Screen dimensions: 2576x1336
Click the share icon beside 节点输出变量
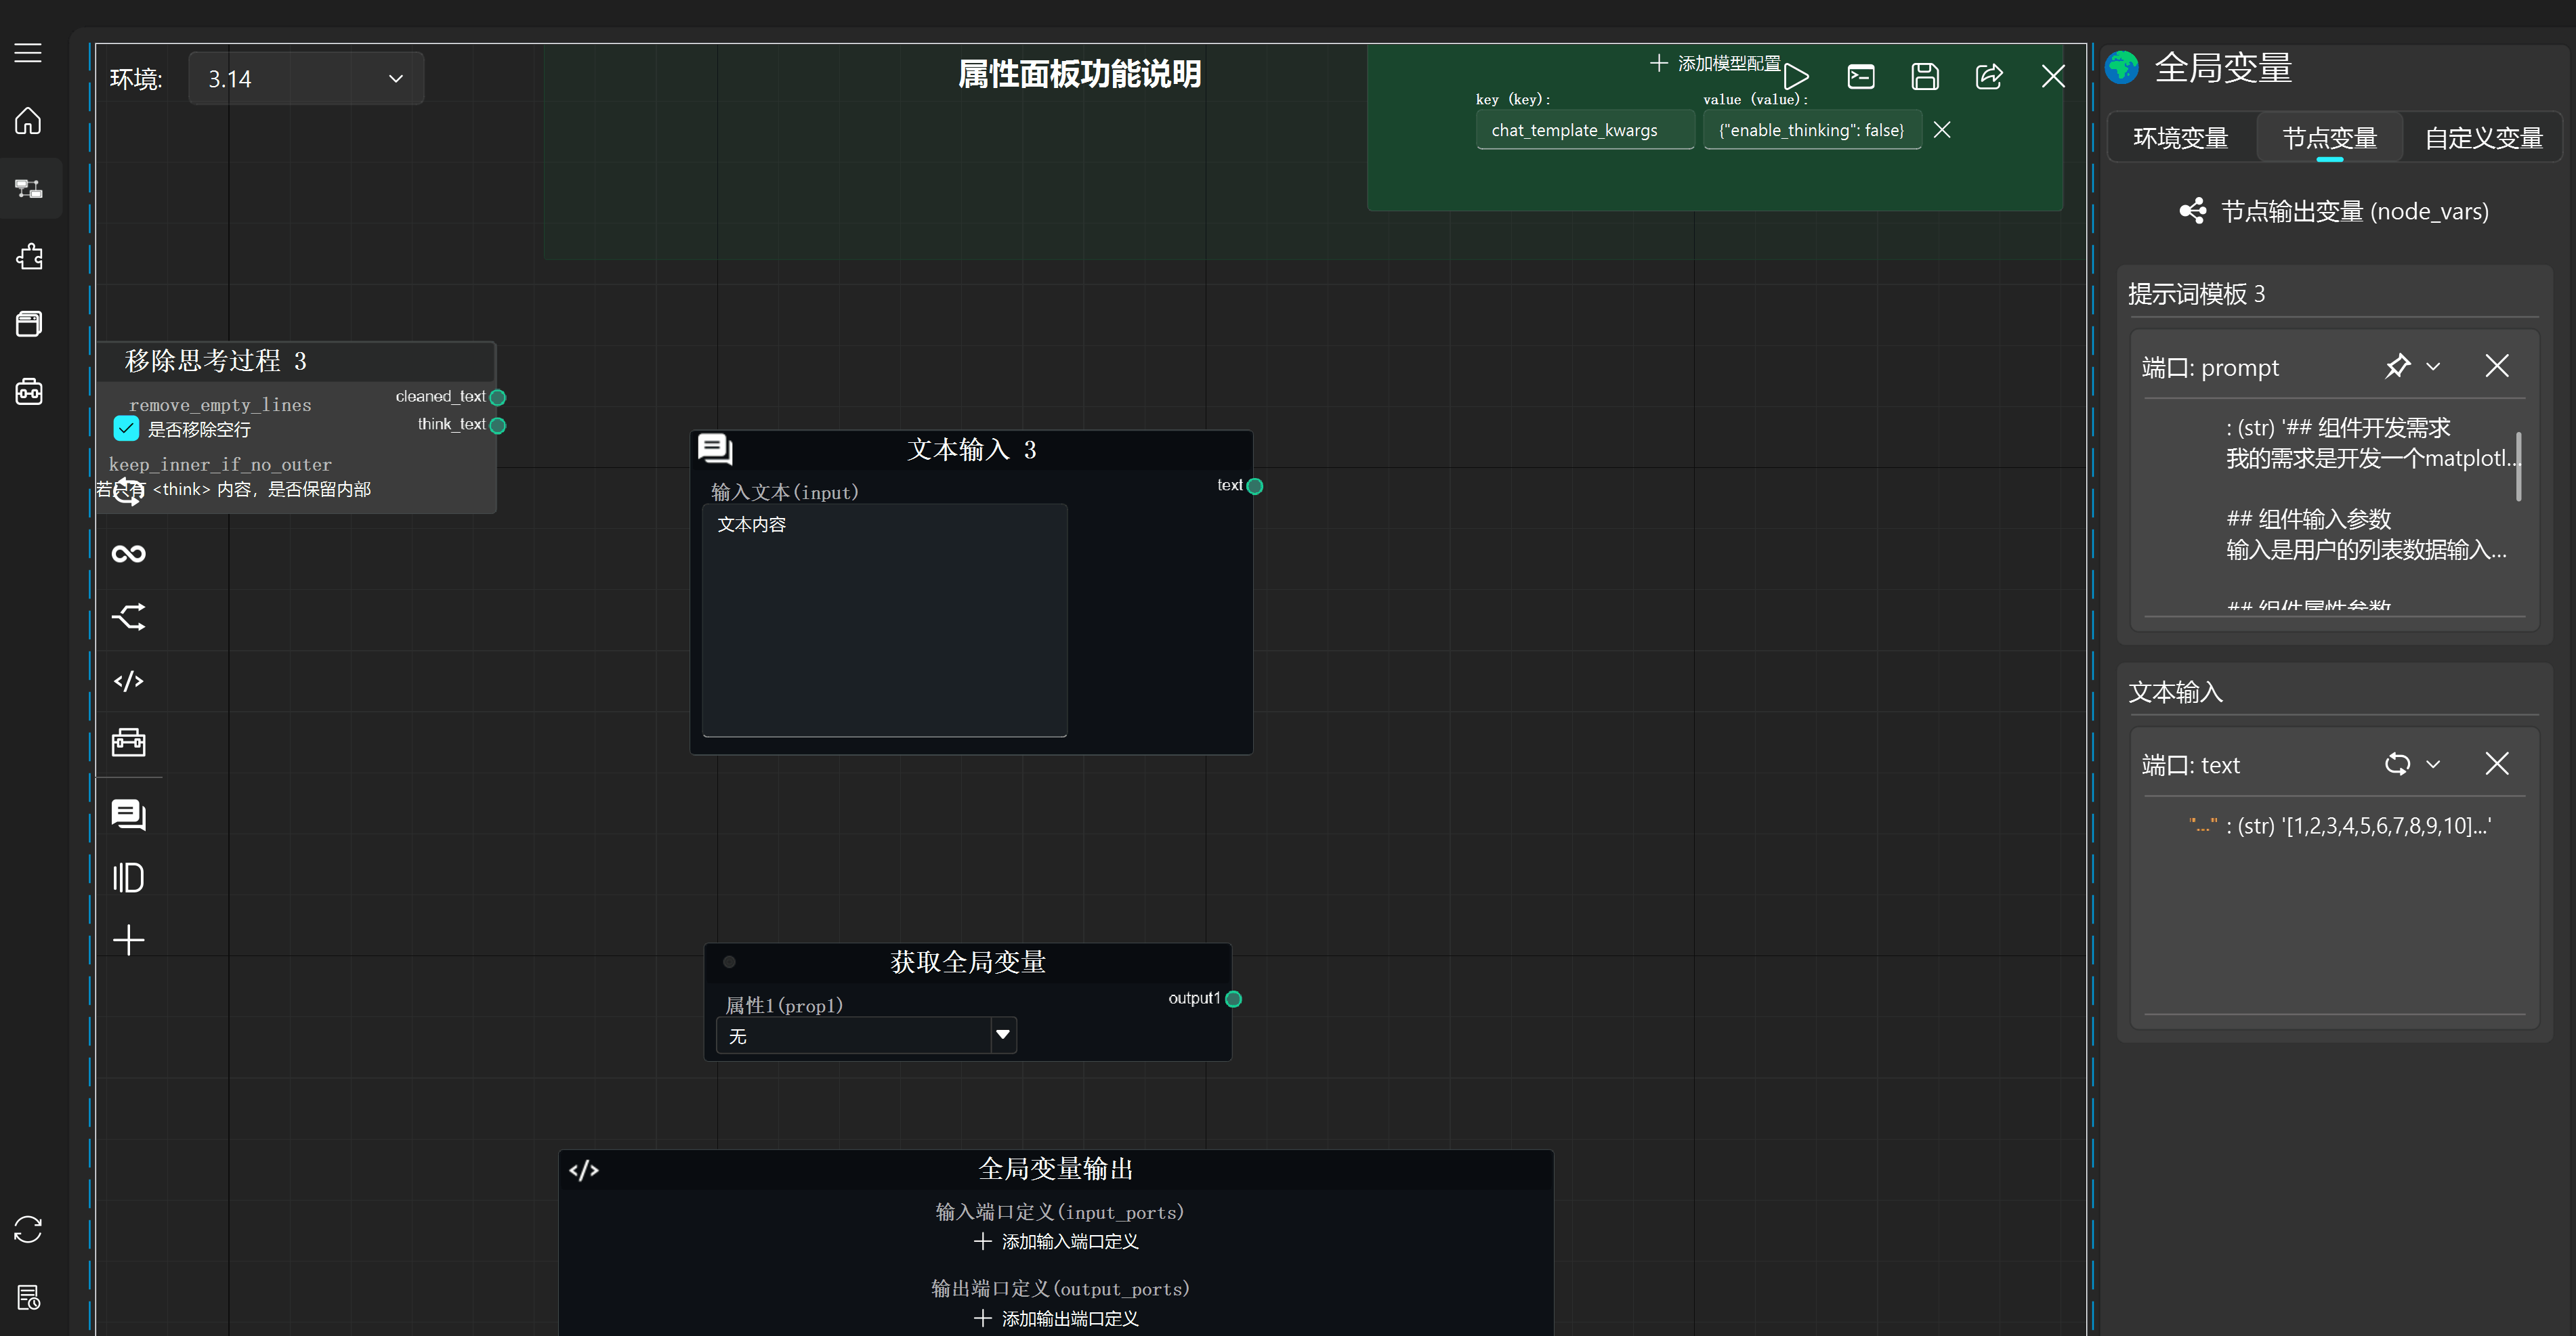point(2193,211)
